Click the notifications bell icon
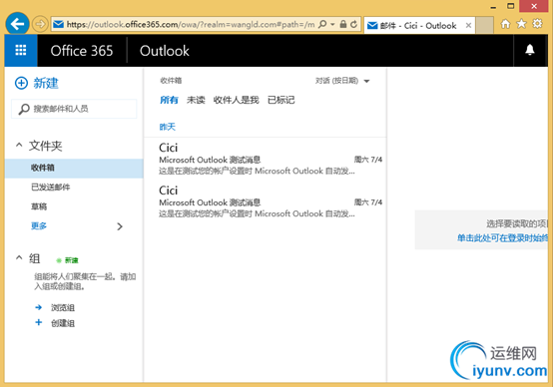The image size is (553, 387). pos(530,50)
